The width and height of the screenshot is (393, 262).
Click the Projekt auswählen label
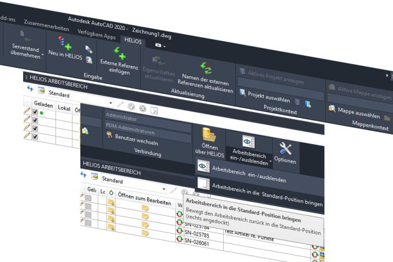tap(269, 97)
